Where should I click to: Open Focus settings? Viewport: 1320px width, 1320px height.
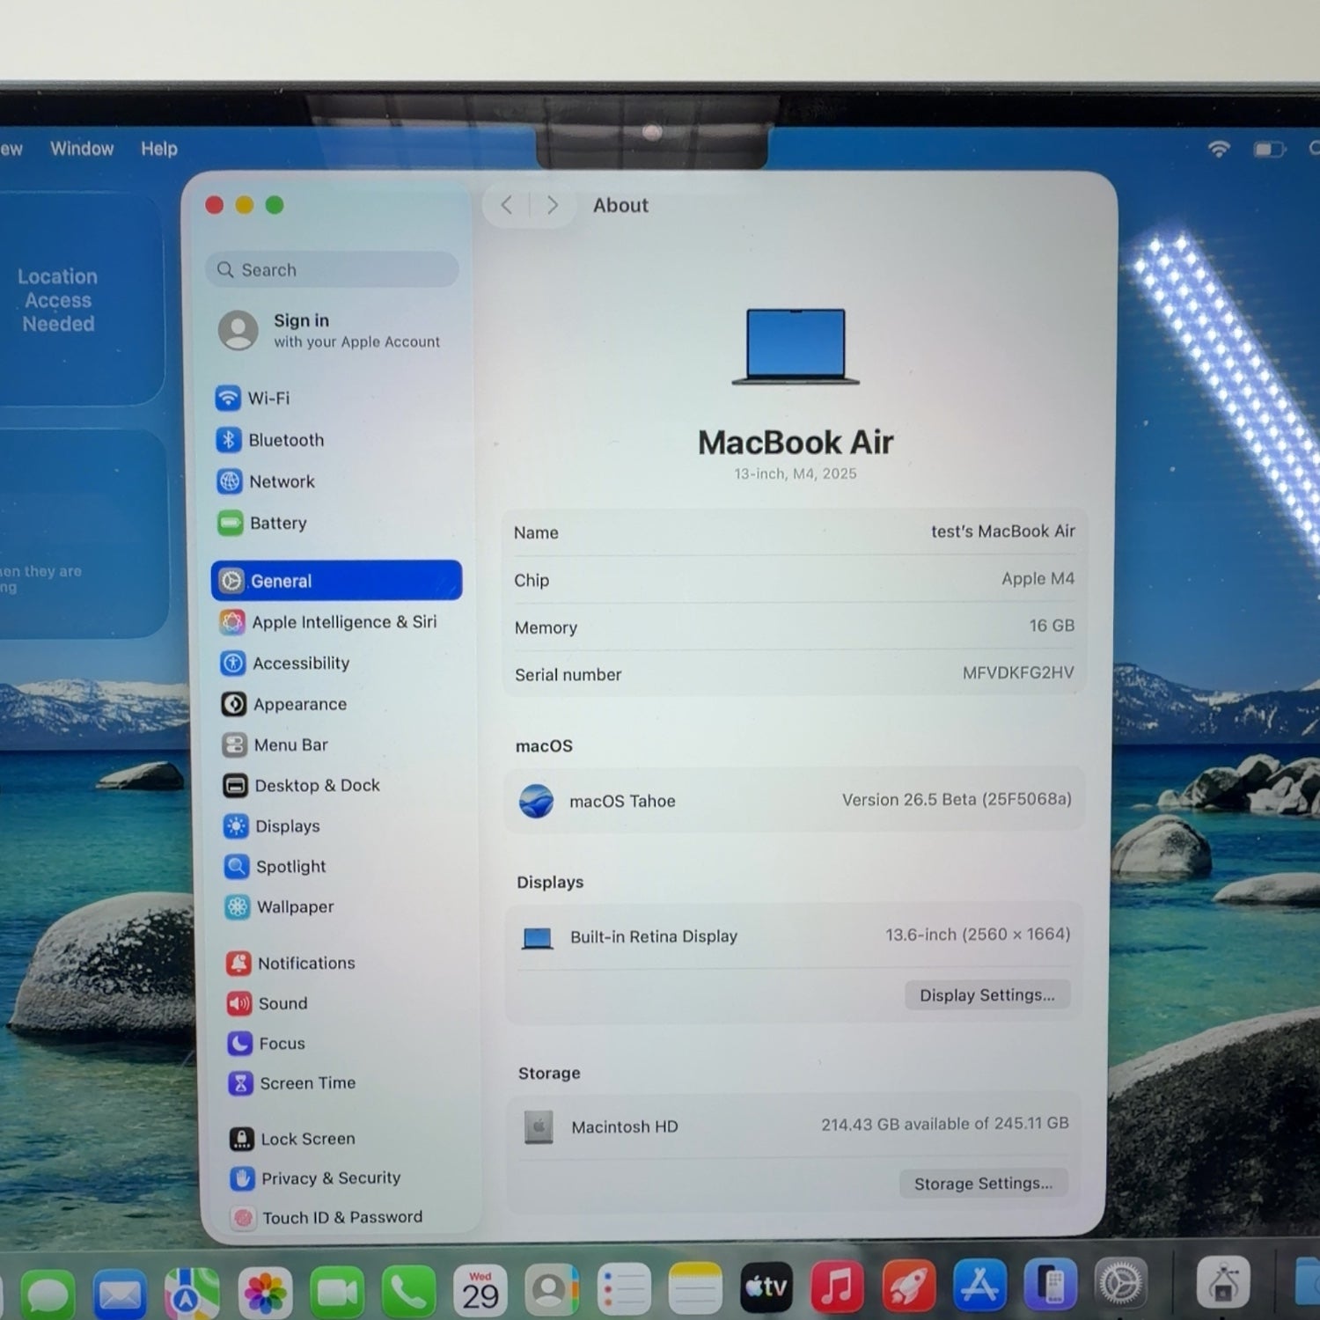pos(348,1044)
